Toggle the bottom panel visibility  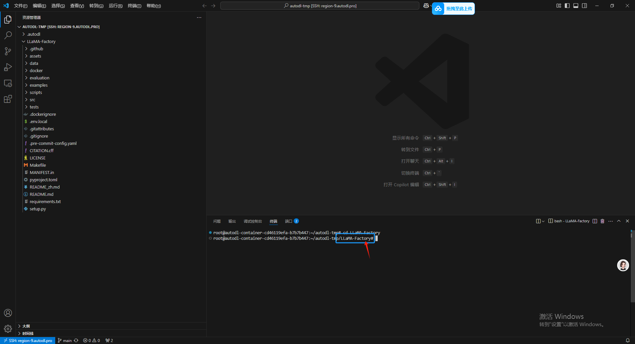tap(576, 6)
